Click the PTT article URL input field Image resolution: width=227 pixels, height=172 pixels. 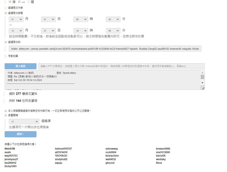(x=121, y=66)
